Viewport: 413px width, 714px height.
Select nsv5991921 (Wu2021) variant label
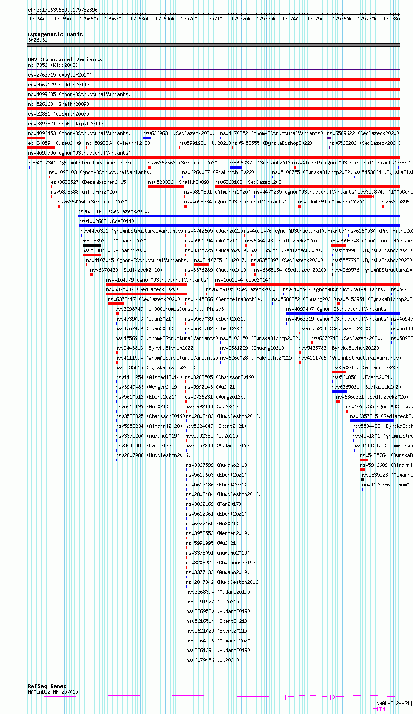[204, 143]
